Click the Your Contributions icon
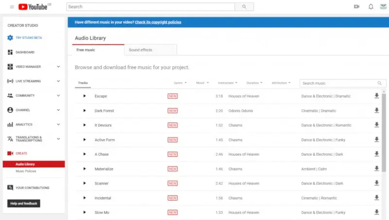The width and height of the screenshot is (389, 220). tap(10, 188)
